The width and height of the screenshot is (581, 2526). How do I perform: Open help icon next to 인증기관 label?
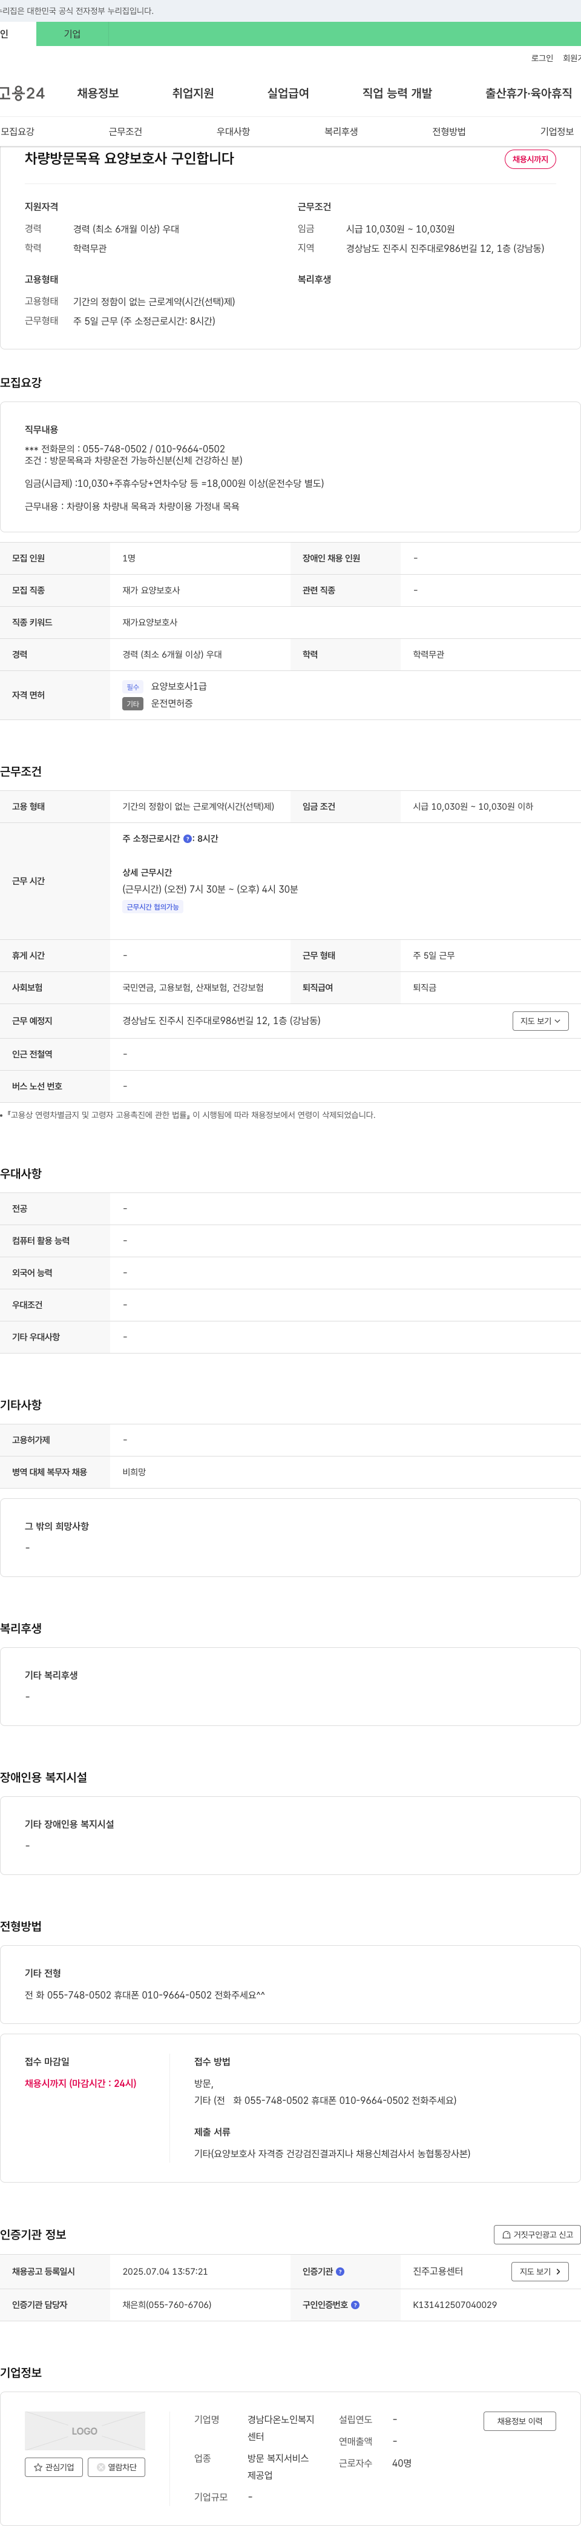(x=340, y=2271)
